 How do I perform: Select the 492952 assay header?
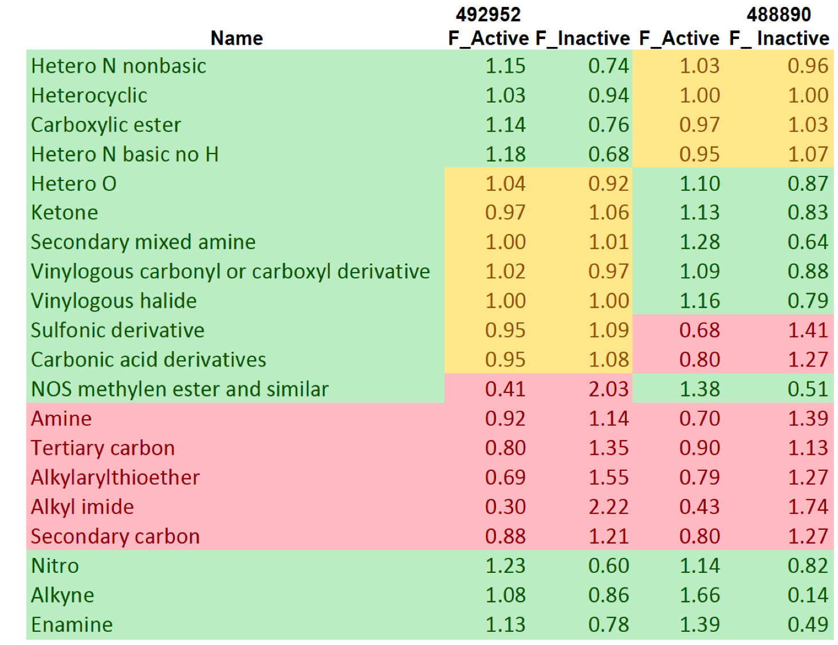(488, 14)
